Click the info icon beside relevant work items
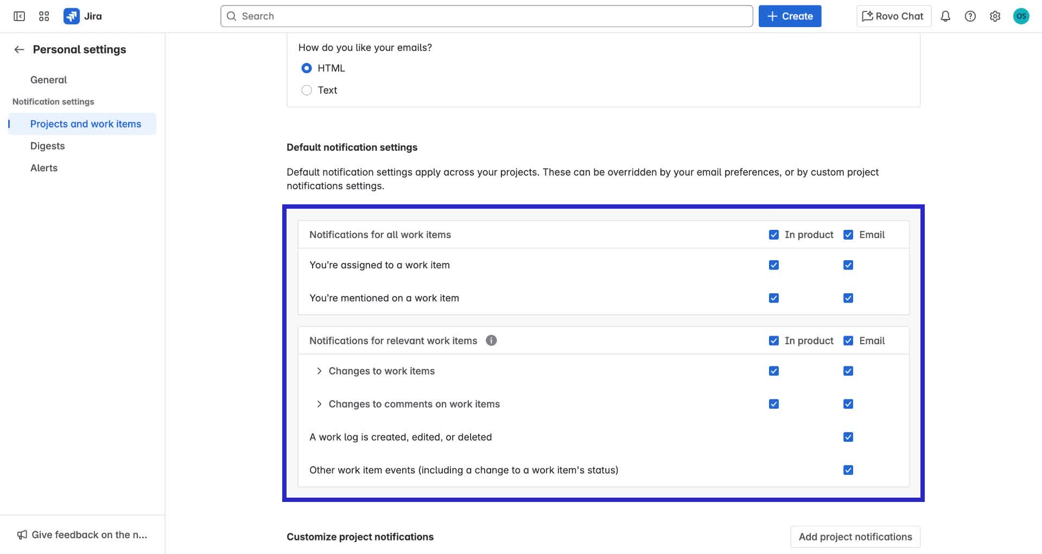Image resolution: width=1042 pixels, height=554 pixels. [491, 341]
